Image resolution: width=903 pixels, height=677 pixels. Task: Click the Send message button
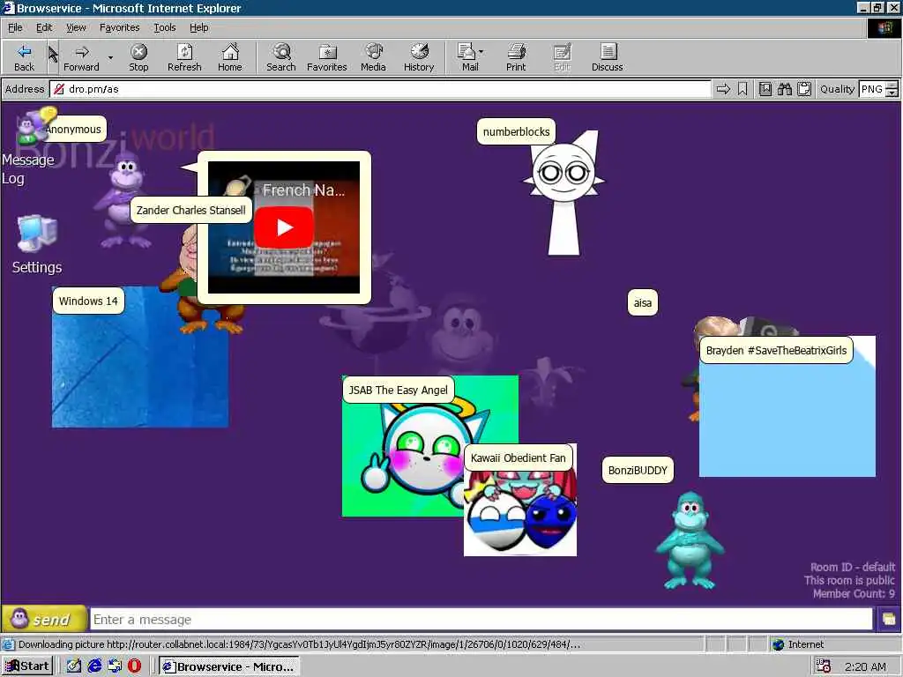tap(44, 620)
